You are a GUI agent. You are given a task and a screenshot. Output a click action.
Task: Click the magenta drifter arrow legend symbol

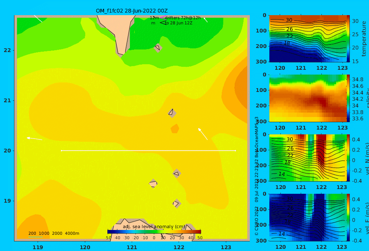click(163, 17)
